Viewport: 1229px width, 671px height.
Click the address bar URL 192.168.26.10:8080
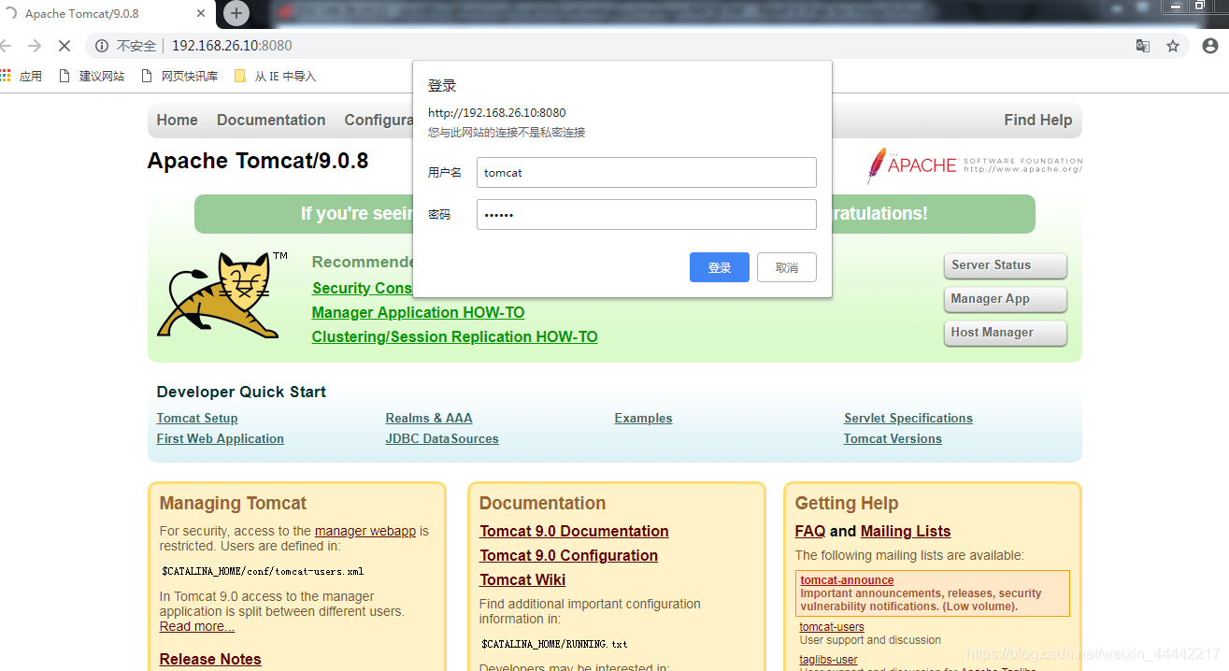pyautogui.click(x=232, y=46)
